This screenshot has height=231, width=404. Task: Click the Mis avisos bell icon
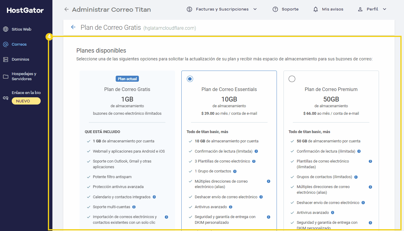click(x=315, y=9)
